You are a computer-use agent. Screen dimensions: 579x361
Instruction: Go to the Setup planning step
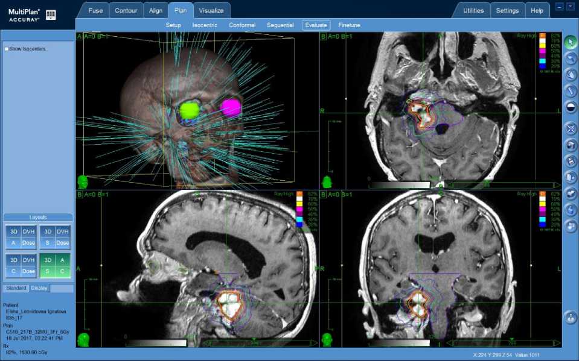(x=173, y=25)
